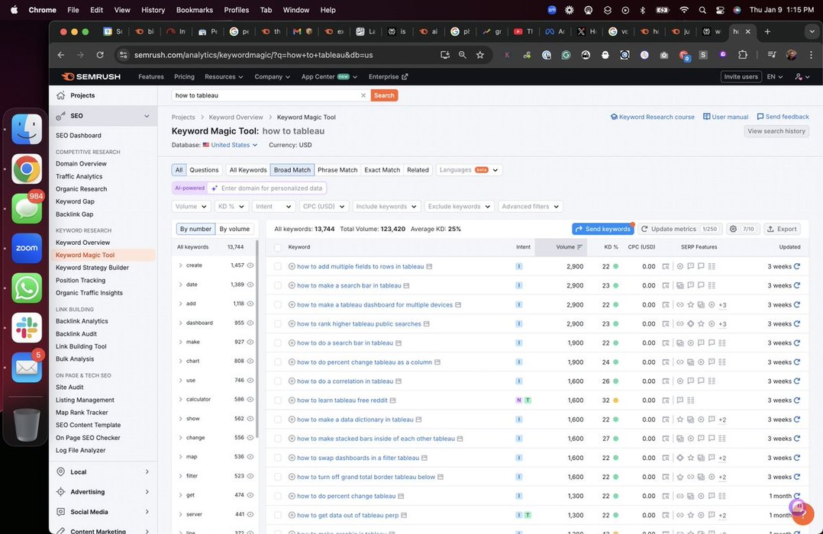Open the Intent filter dropdown

tap(273, 206)
